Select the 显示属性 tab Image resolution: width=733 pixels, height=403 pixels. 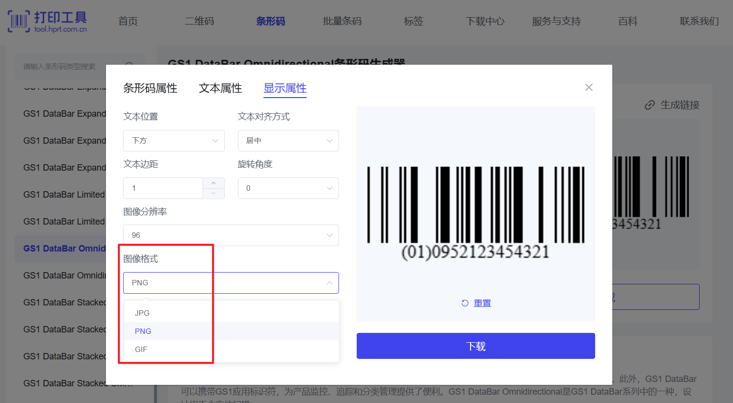(x=285, y=88)
